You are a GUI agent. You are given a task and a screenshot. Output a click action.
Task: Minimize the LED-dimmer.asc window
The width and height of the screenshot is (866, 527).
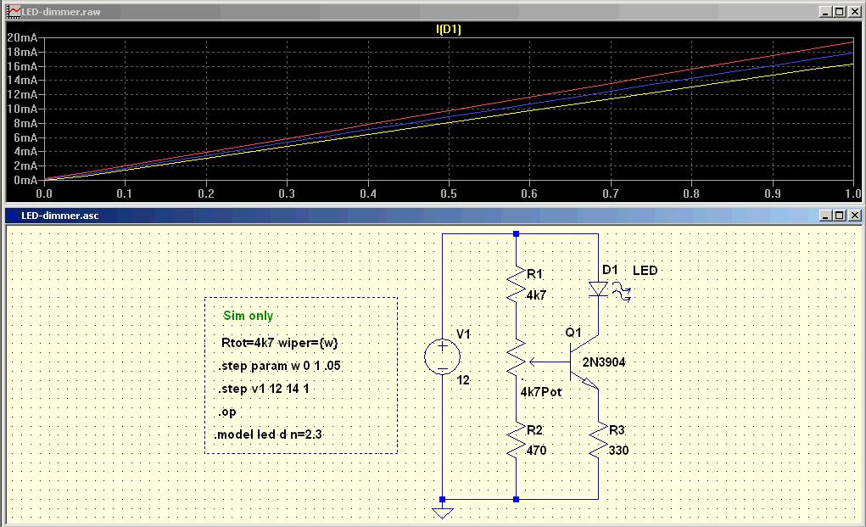pos(825,216)
